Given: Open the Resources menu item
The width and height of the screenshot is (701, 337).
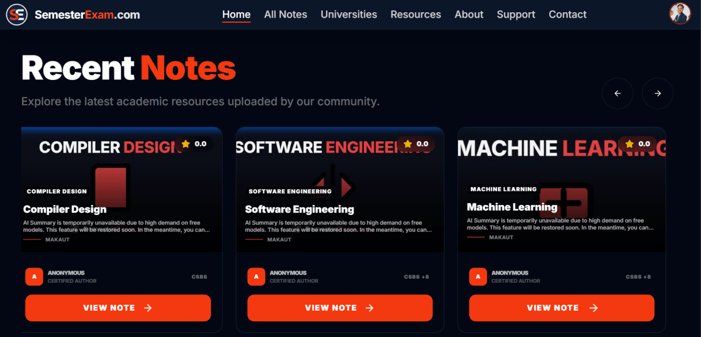Looking at the screenshot, I should pyautogui.click(x=416, y=15).
